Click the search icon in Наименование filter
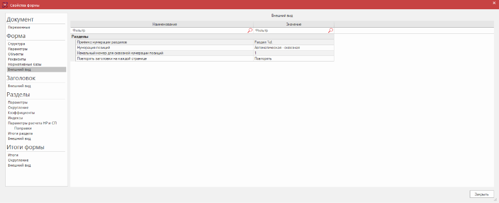This screenshot has height=203, width=499. point(250,31)
